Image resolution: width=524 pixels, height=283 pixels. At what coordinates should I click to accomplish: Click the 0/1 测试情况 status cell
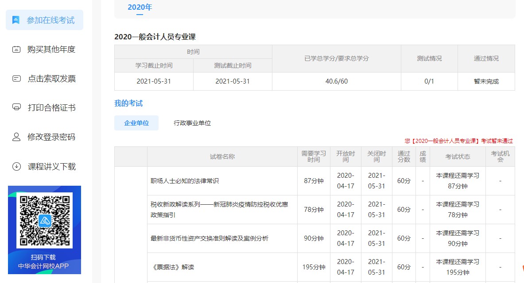coord(429,81)
